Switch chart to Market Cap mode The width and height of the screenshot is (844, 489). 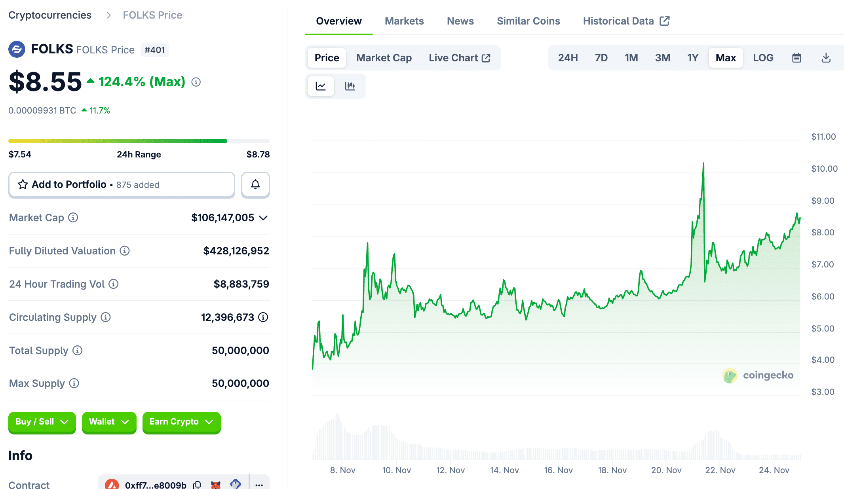pos(384,58)
